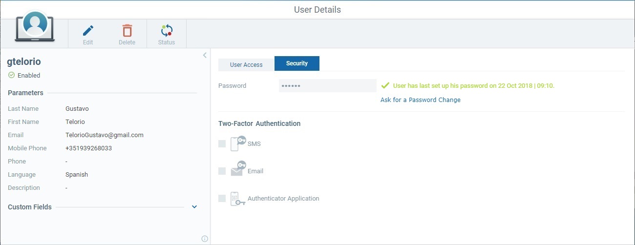Expand the Custom Fields section

[x=194, y=207]
